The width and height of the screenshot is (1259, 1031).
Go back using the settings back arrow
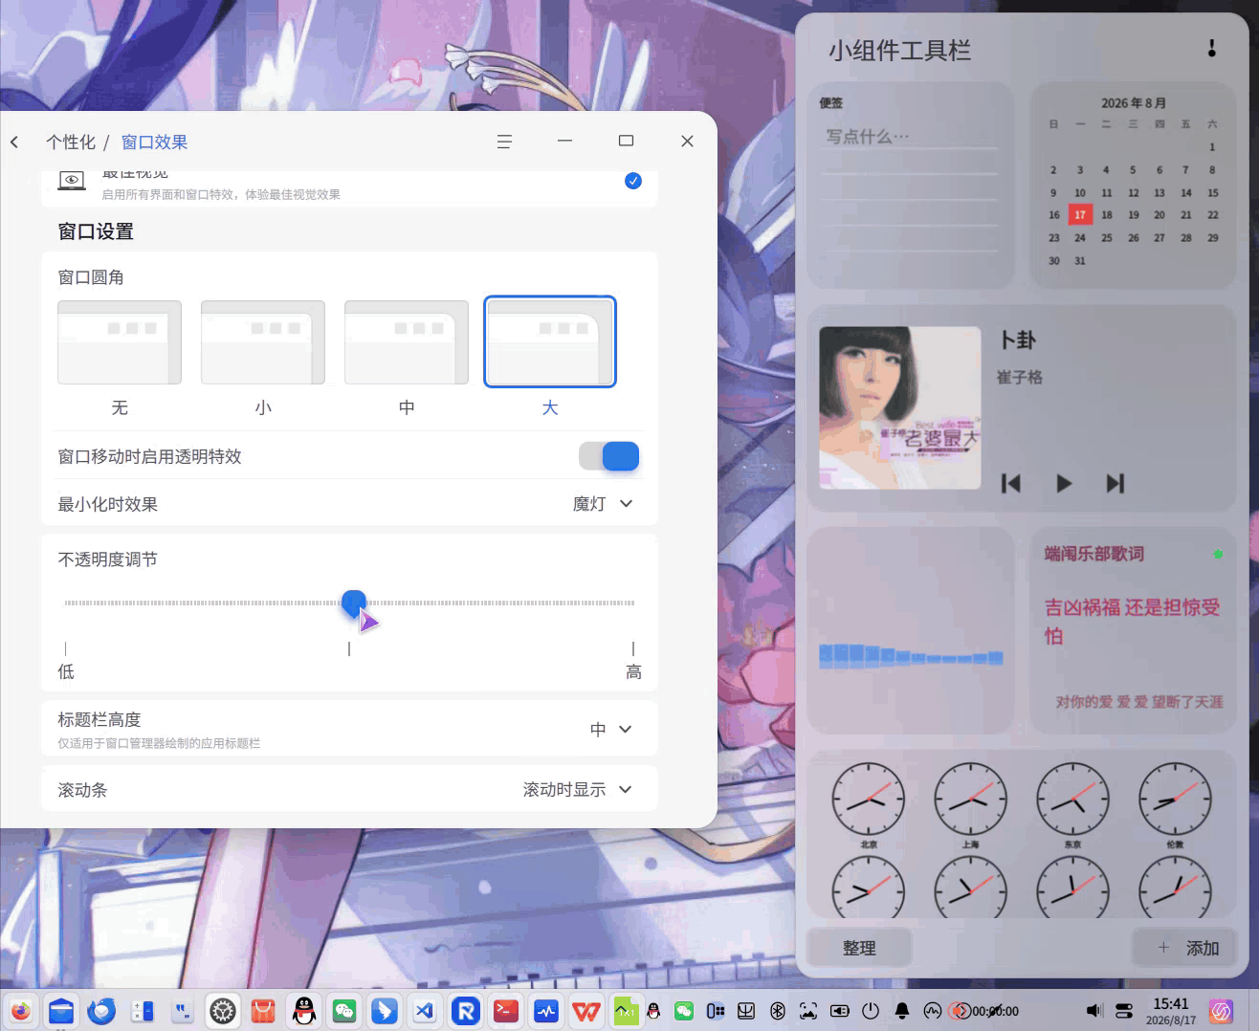14,142
